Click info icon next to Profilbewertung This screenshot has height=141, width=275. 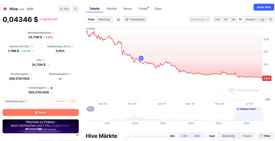pos(25,101)
